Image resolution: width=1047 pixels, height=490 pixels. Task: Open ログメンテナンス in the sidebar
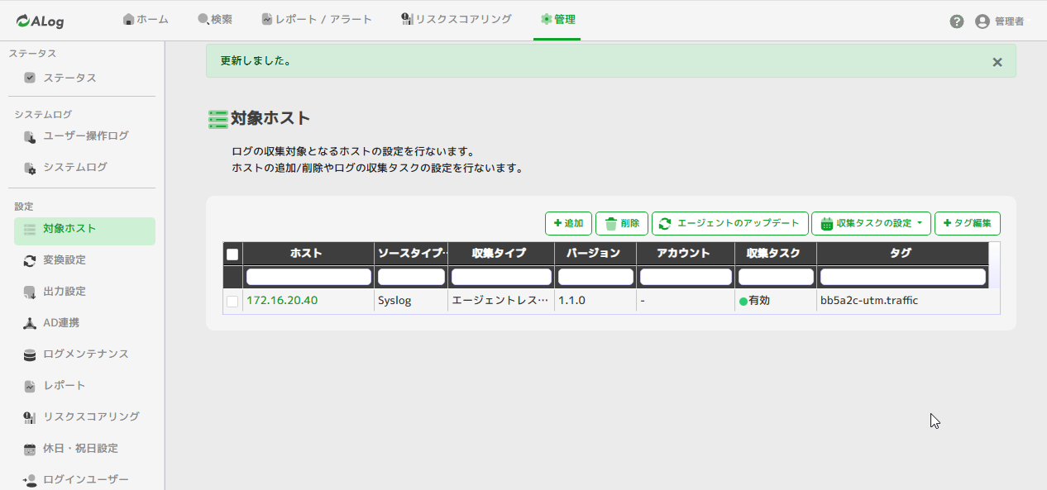pos(84,354)
